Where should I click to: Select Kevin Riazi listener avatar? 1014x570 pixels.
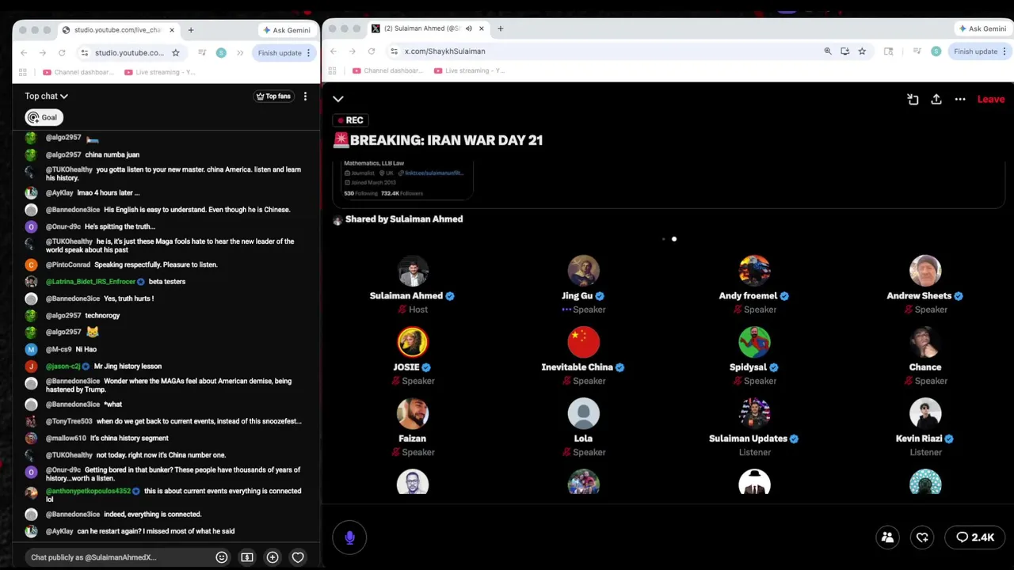925,413
